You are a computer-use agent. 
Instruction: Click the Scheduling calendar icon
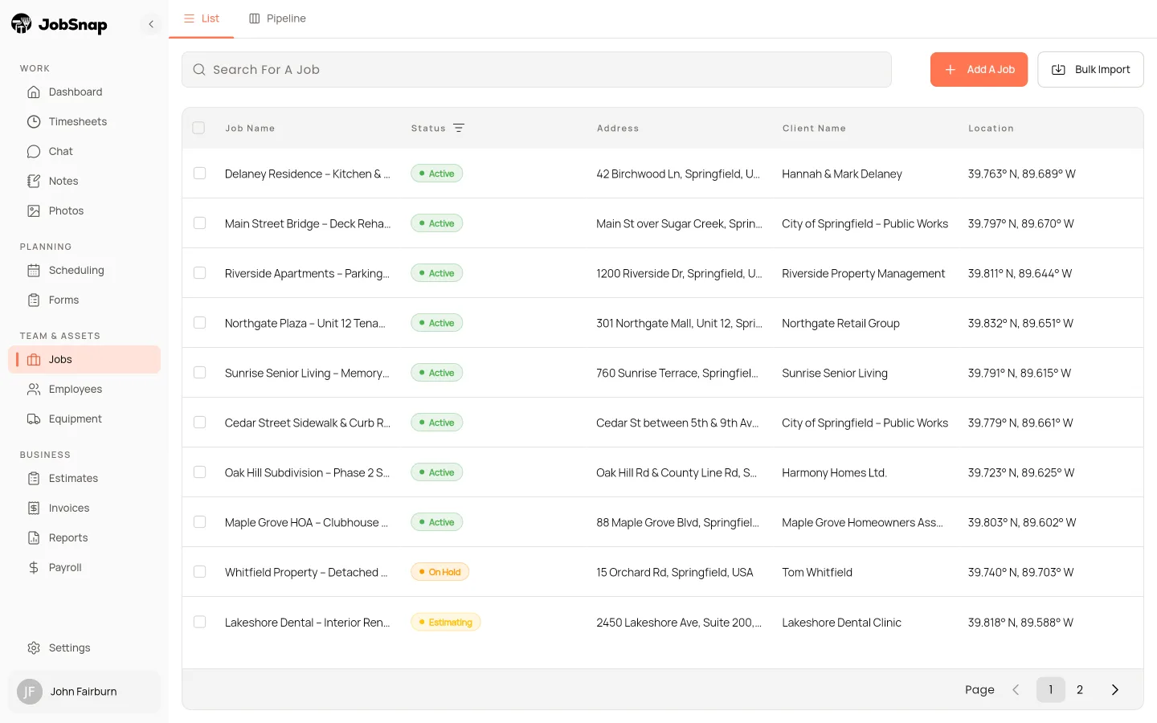[34, 270]
